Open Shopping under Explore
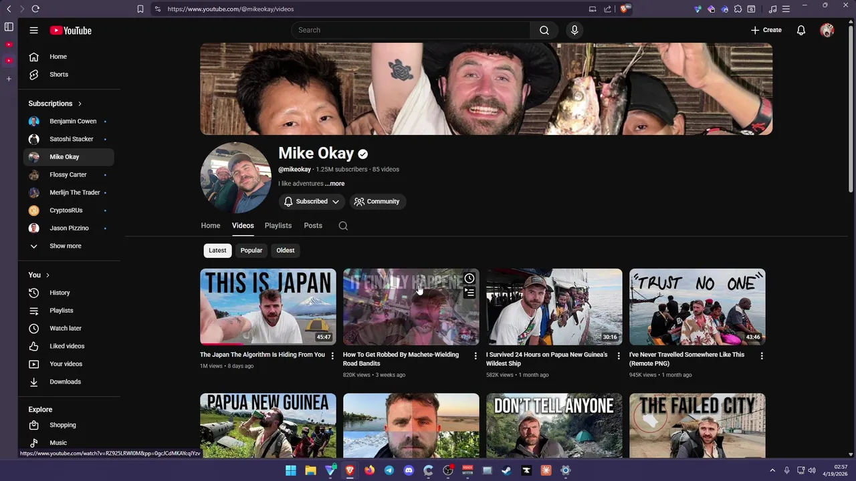The width and height of the screenshot is (856, 481). (69, 425)
